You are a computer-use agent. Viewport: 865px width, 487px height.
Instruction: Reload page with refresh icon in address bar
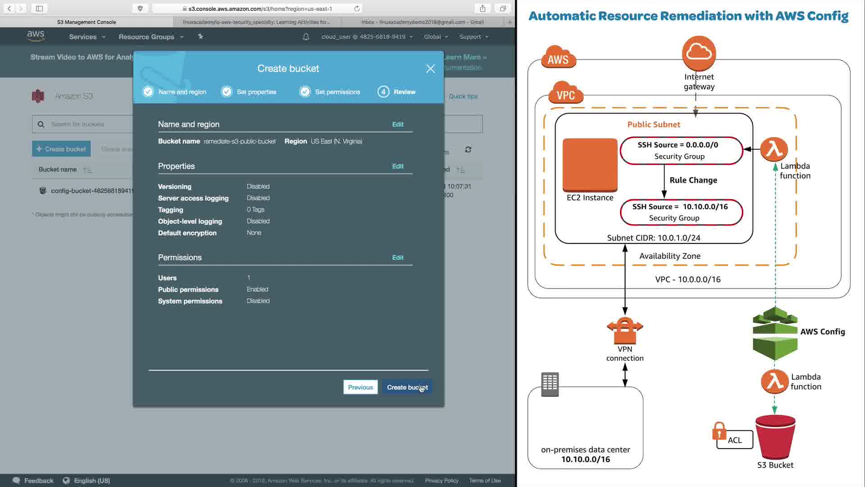[x=357, y=9]
